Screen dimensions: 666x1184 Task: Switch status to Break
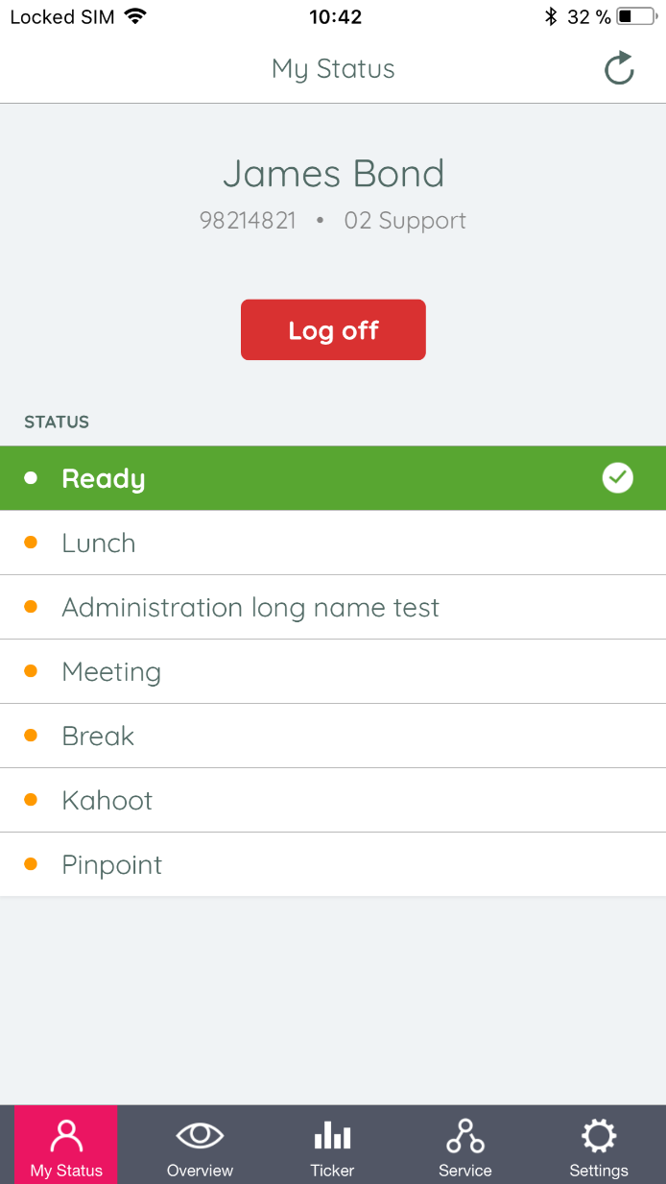(x=98, y=736)
